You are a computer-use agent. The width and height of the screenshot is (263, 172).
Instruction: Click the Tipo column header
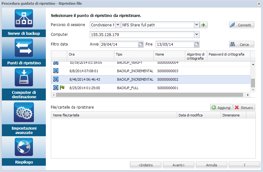click(133, 55)
